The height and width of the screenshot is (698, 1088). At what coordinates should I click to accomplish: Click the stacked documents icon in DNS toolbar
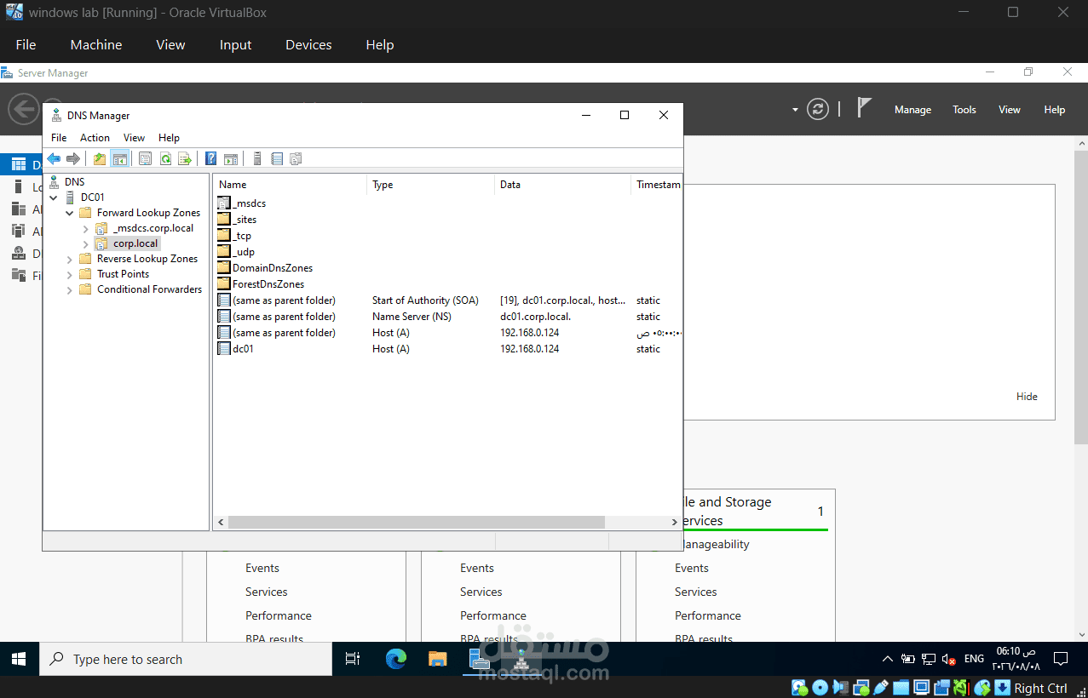296,158
